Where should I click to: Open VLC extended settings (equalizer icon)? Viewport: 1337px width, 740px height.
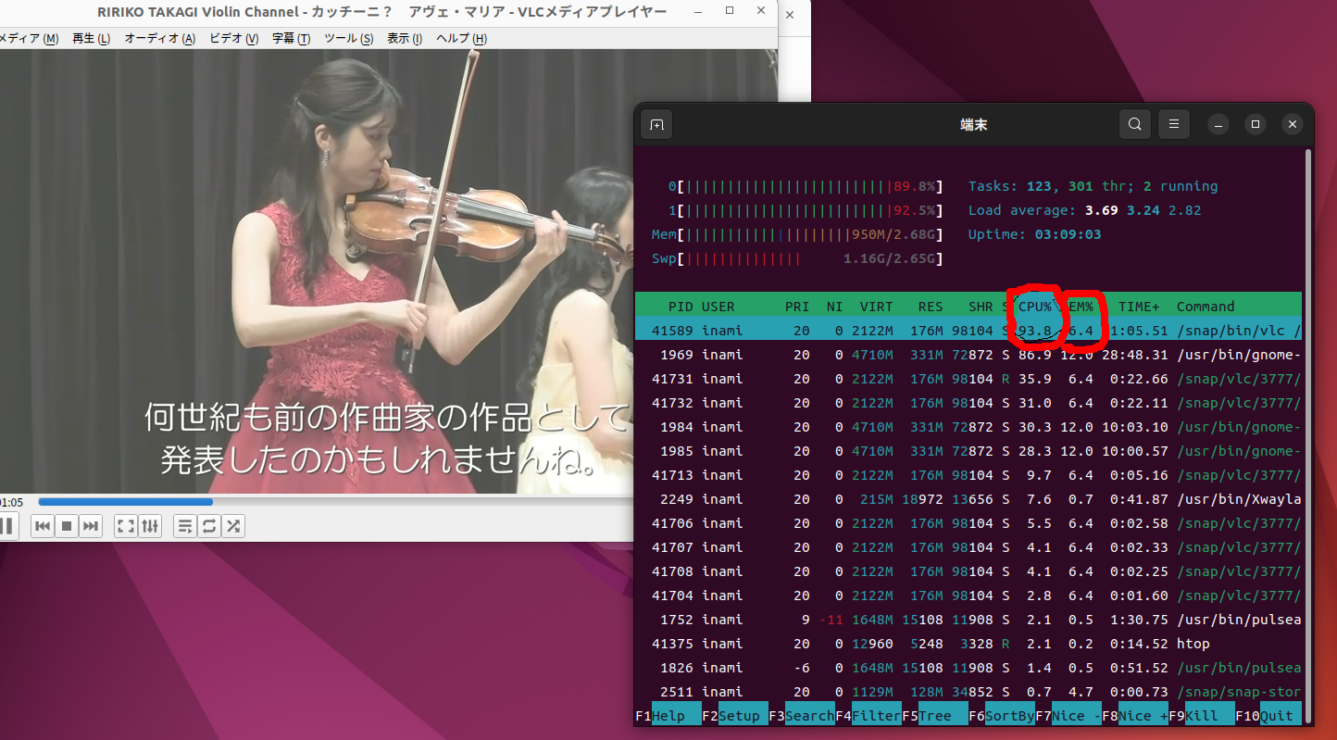click(150, 526)
